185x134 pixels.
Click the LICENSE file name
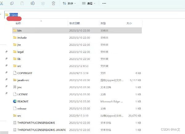click(x=23, y=94)
